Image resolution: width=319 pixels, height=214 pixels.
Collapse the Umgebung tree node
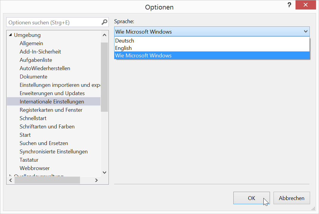coord(11,35)
